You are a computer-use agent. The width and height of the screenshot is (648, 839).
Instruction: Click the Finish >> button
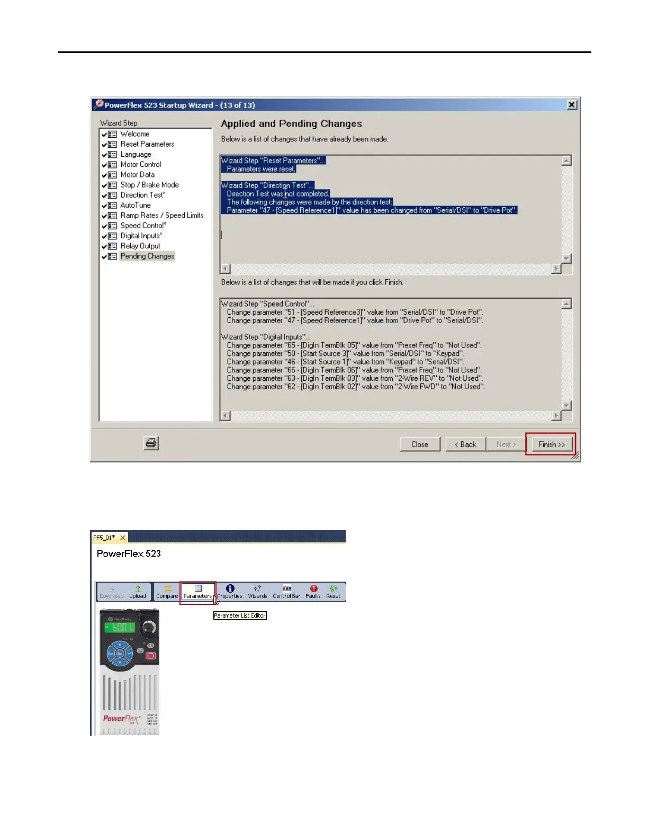pos(551,444)
